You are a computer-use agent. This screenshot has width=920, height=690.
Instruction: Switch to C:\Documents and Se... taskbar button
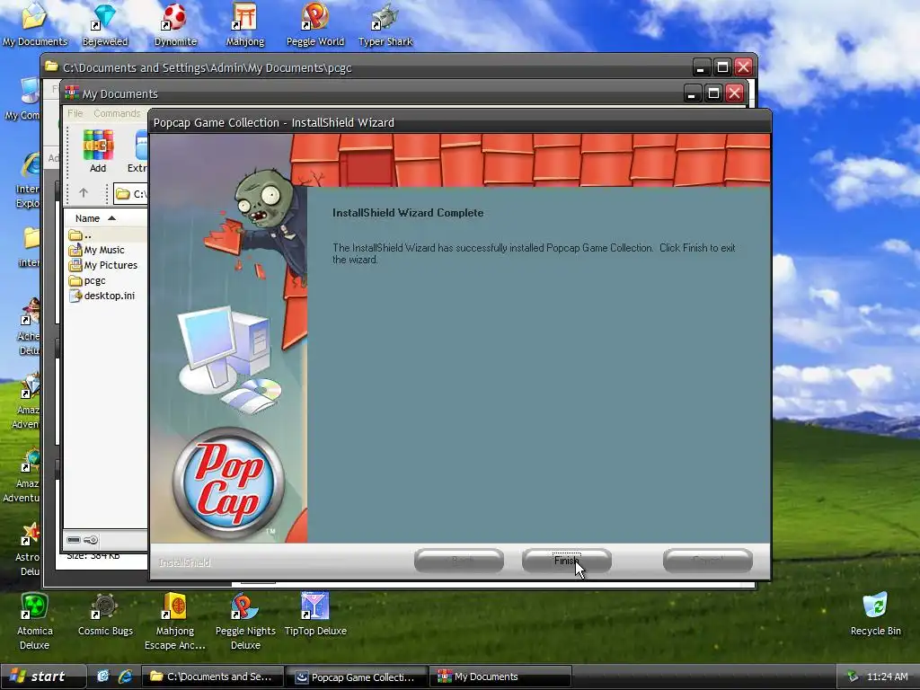[212, 677]
